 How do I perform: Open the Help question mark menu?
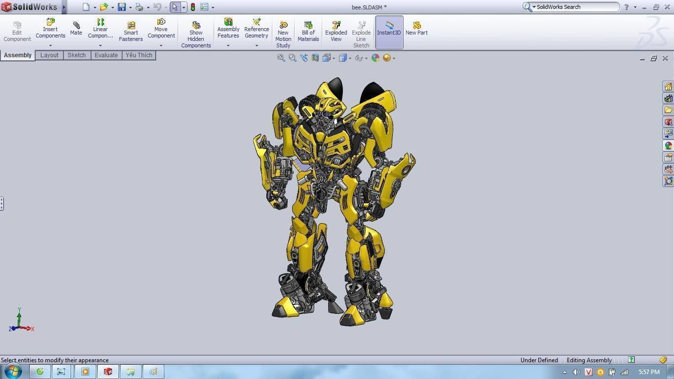coord(627,7)
